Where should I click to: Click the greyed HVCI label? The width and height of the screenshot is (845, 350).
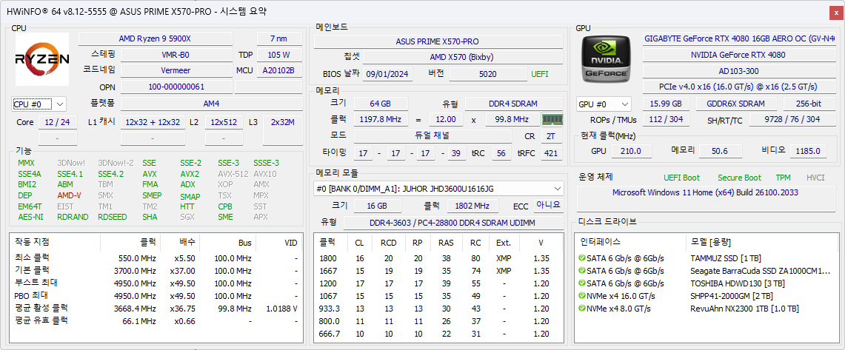click(x=815, y=178)
